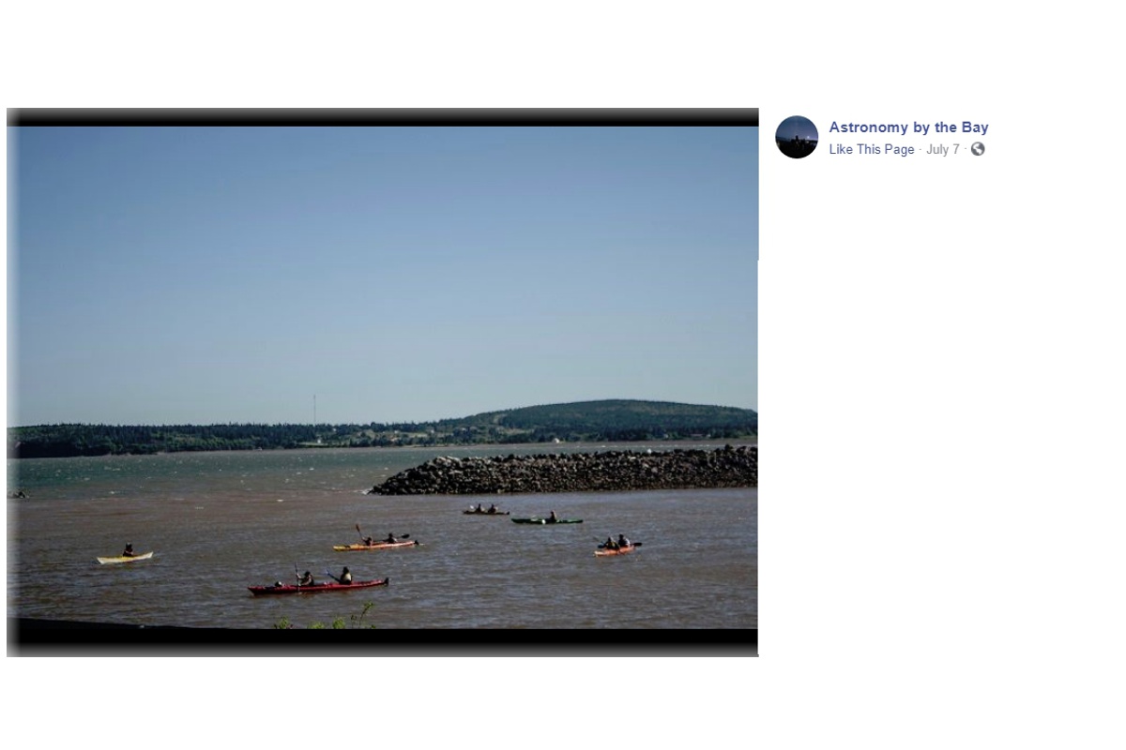Open the July 7 post timestamp
The image size is (1126, 750).
coord(942,149)
